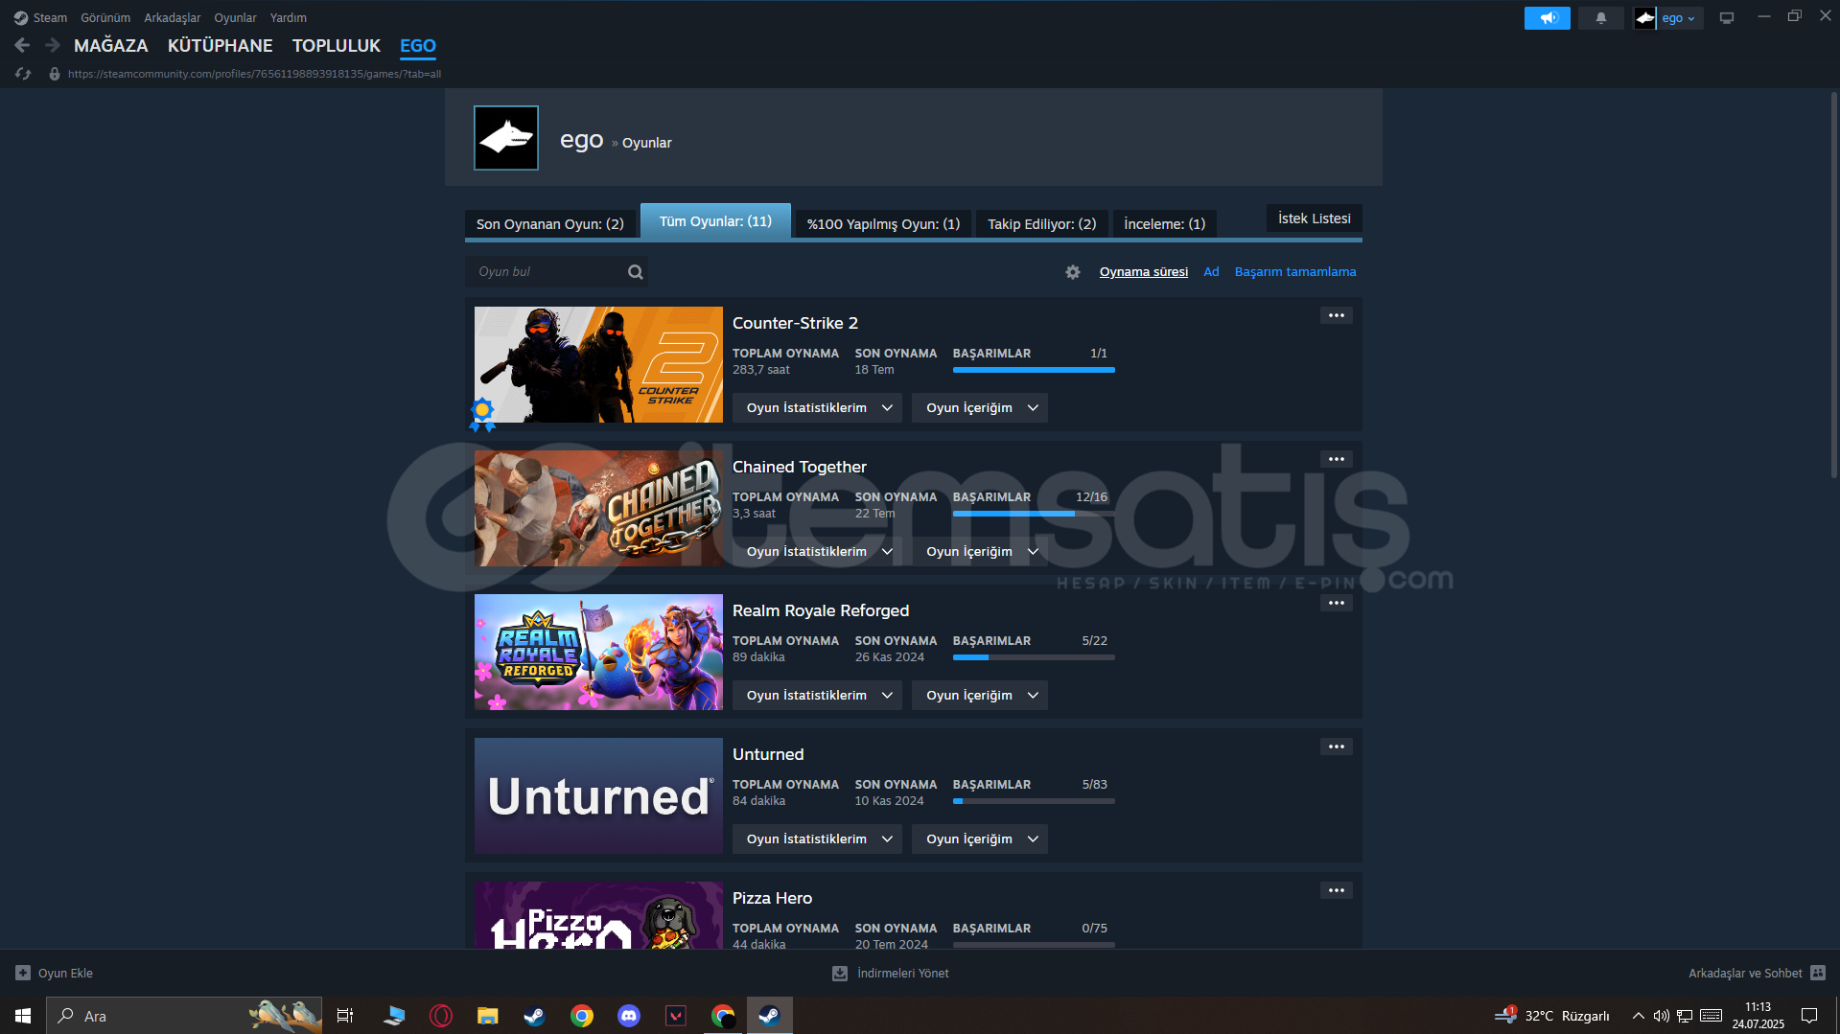Image resolution: width=1840 pixels, height=1034 pixels.
Task: Sort games by Ad
Action: 1212,272
